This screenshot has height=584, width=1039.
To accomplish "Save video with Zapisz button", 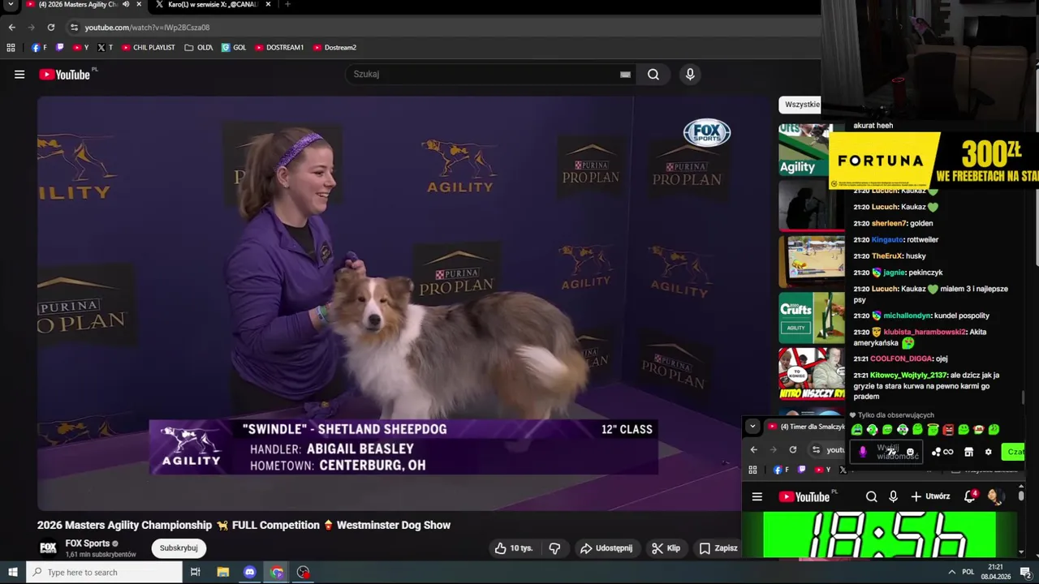I will coord(718,548).
